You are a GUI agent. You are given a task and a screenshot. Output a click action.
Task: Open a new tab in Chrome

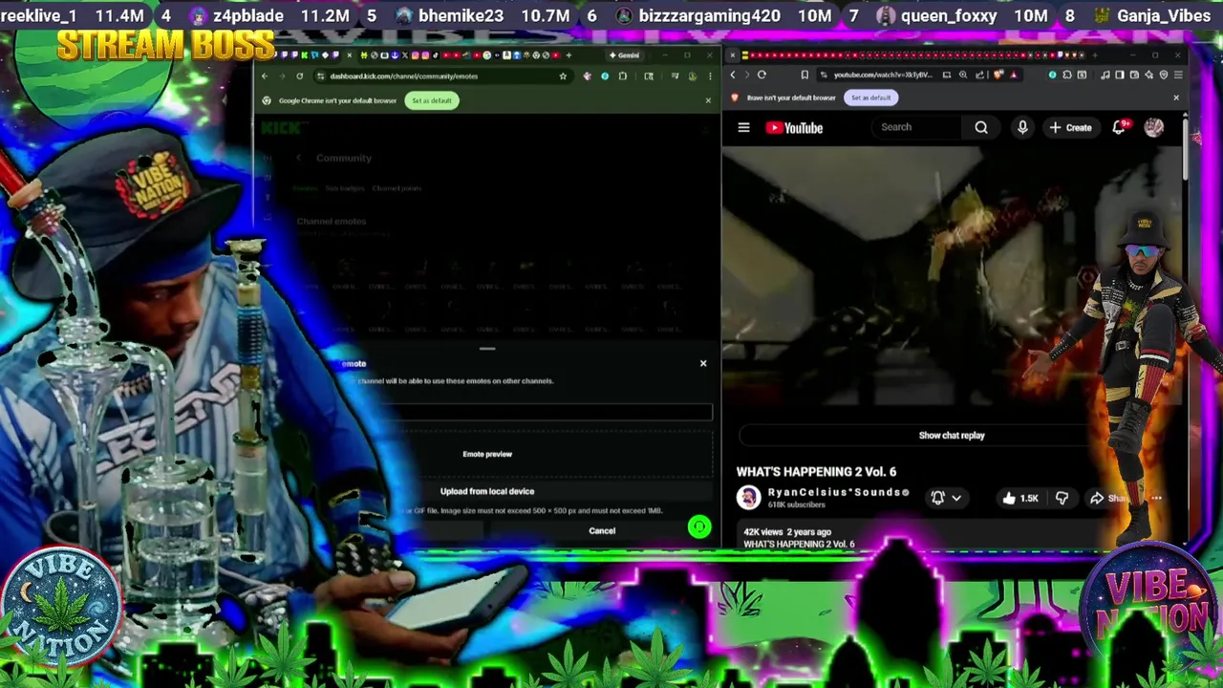(569, 55)
